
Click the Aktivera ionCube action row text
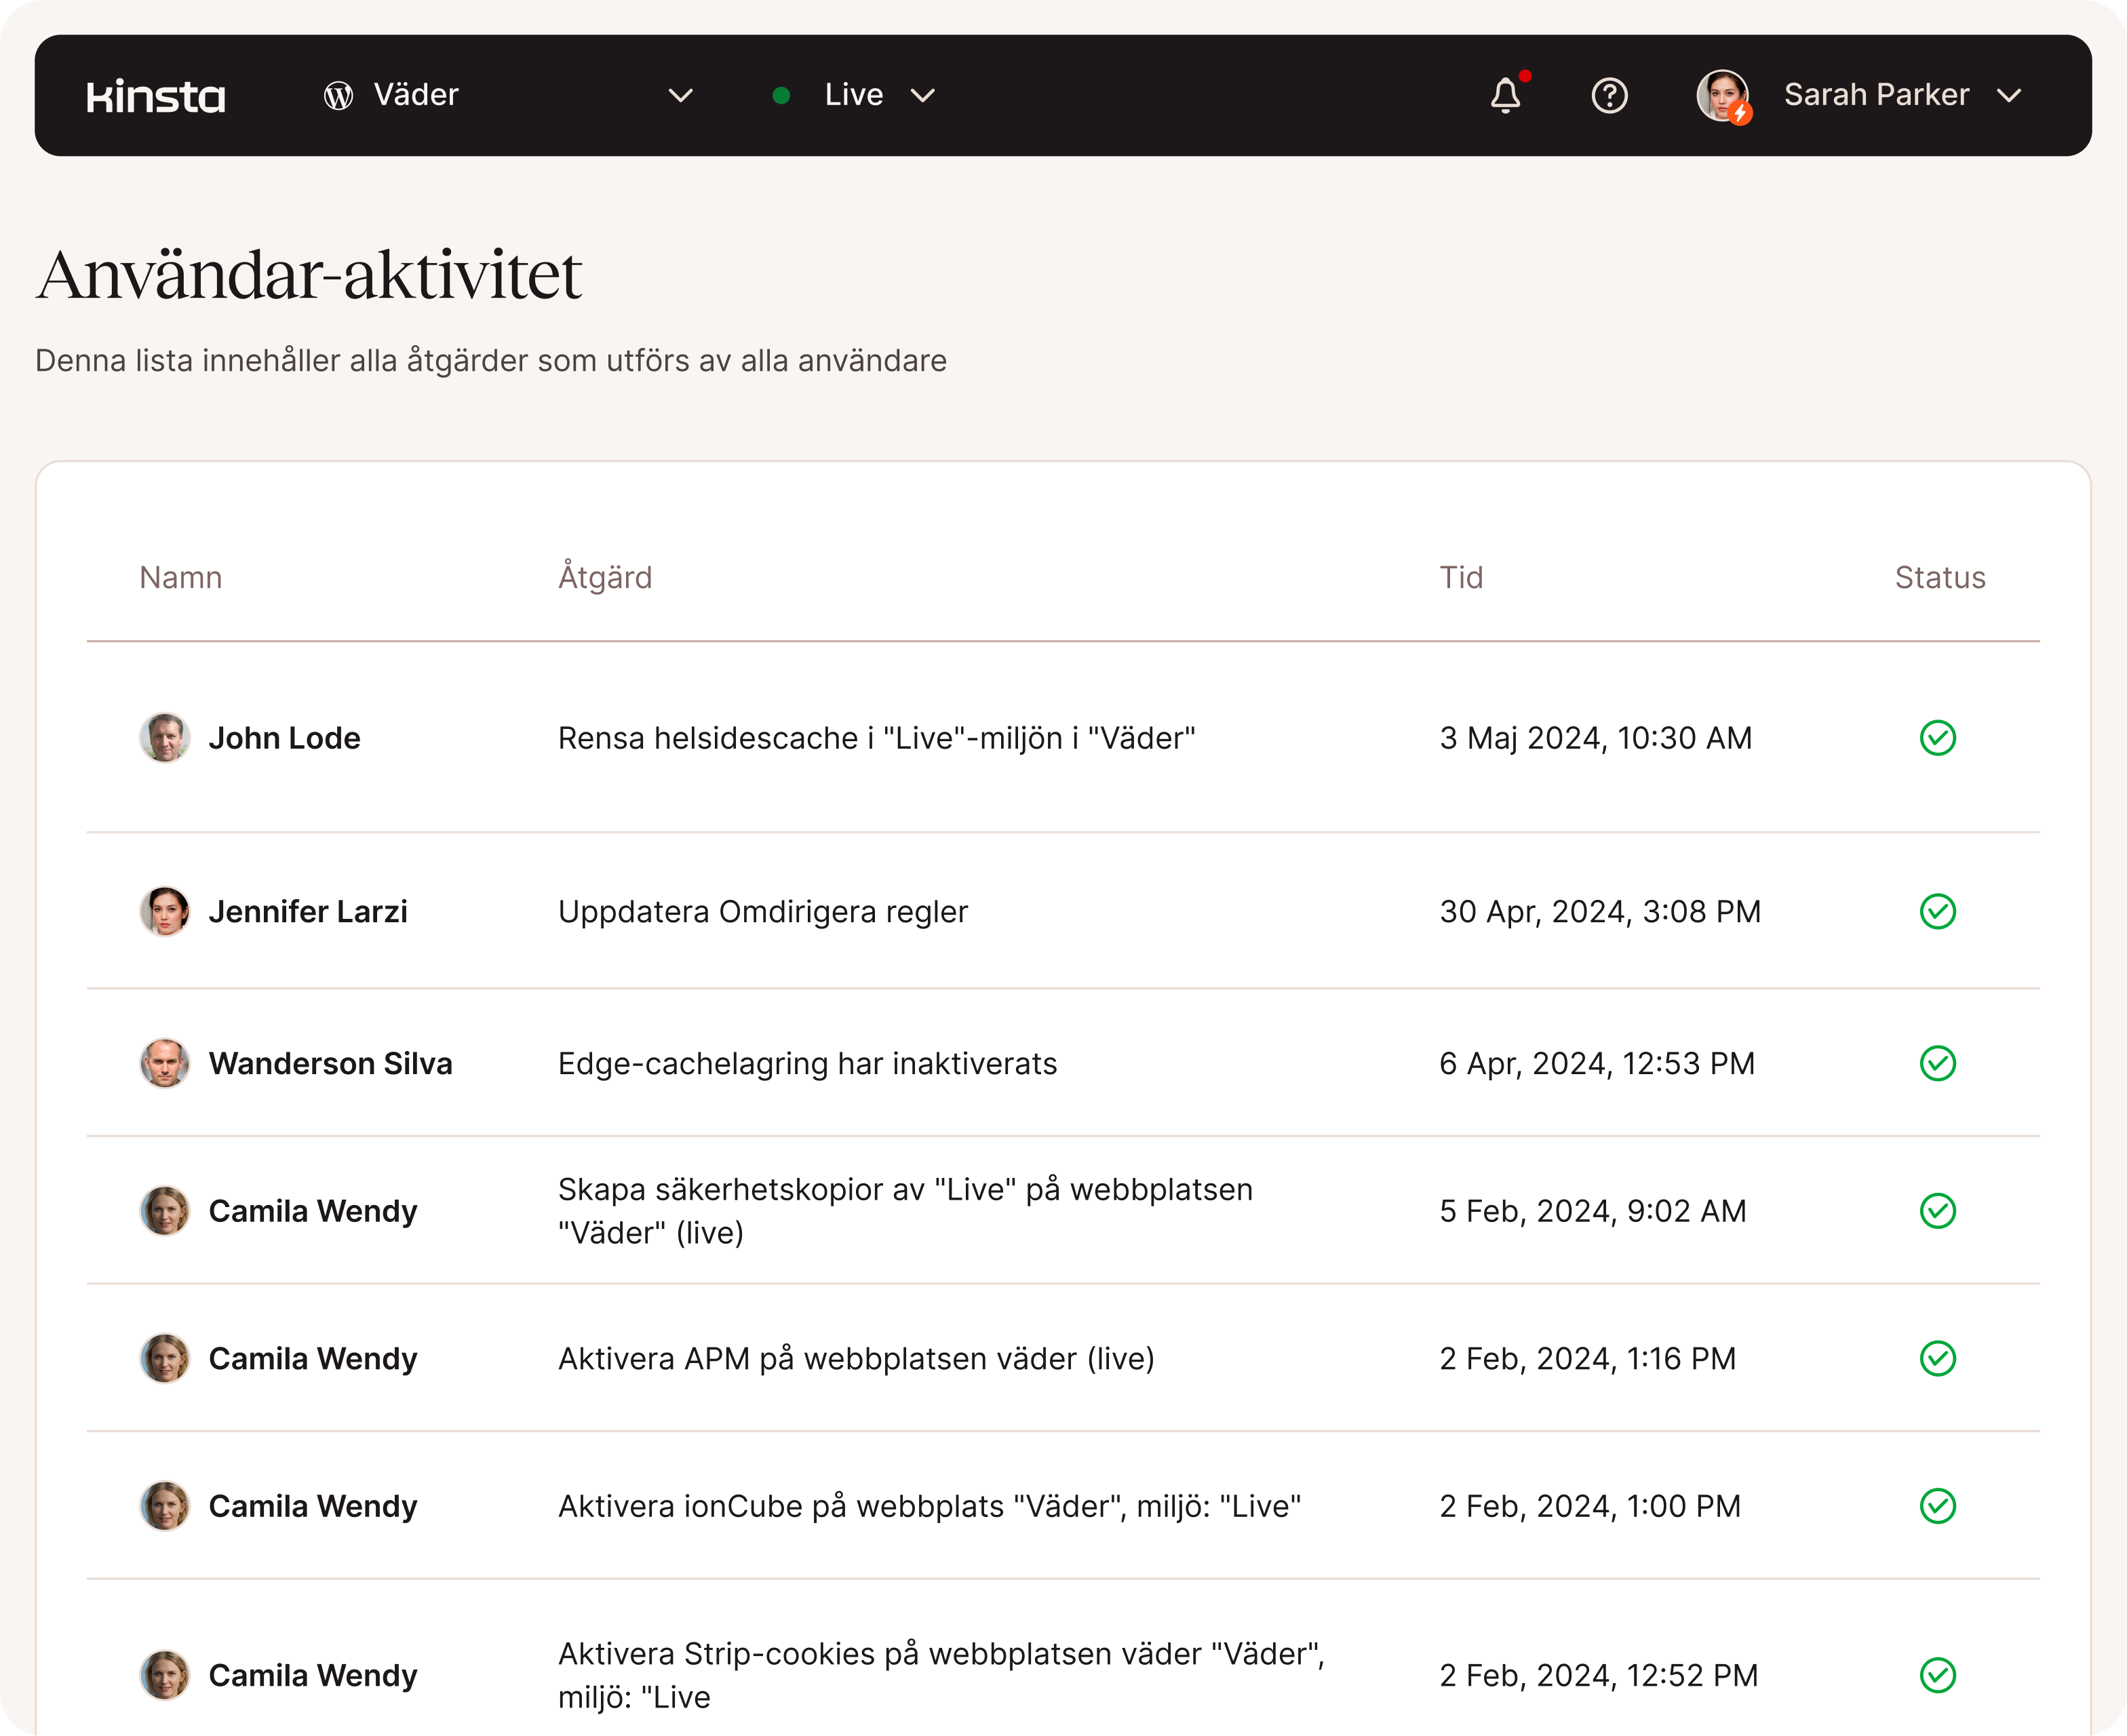point(929,1506)
